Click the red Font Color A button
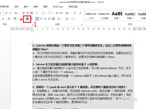This screenshot has height=109, width=146. coord(21,19)
